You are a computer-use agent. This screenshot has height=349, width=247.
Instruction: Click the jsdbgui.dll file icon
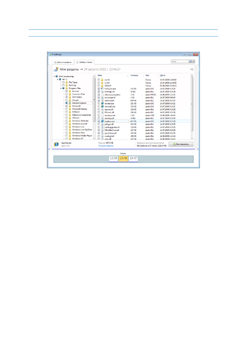[x=102, y=124]
